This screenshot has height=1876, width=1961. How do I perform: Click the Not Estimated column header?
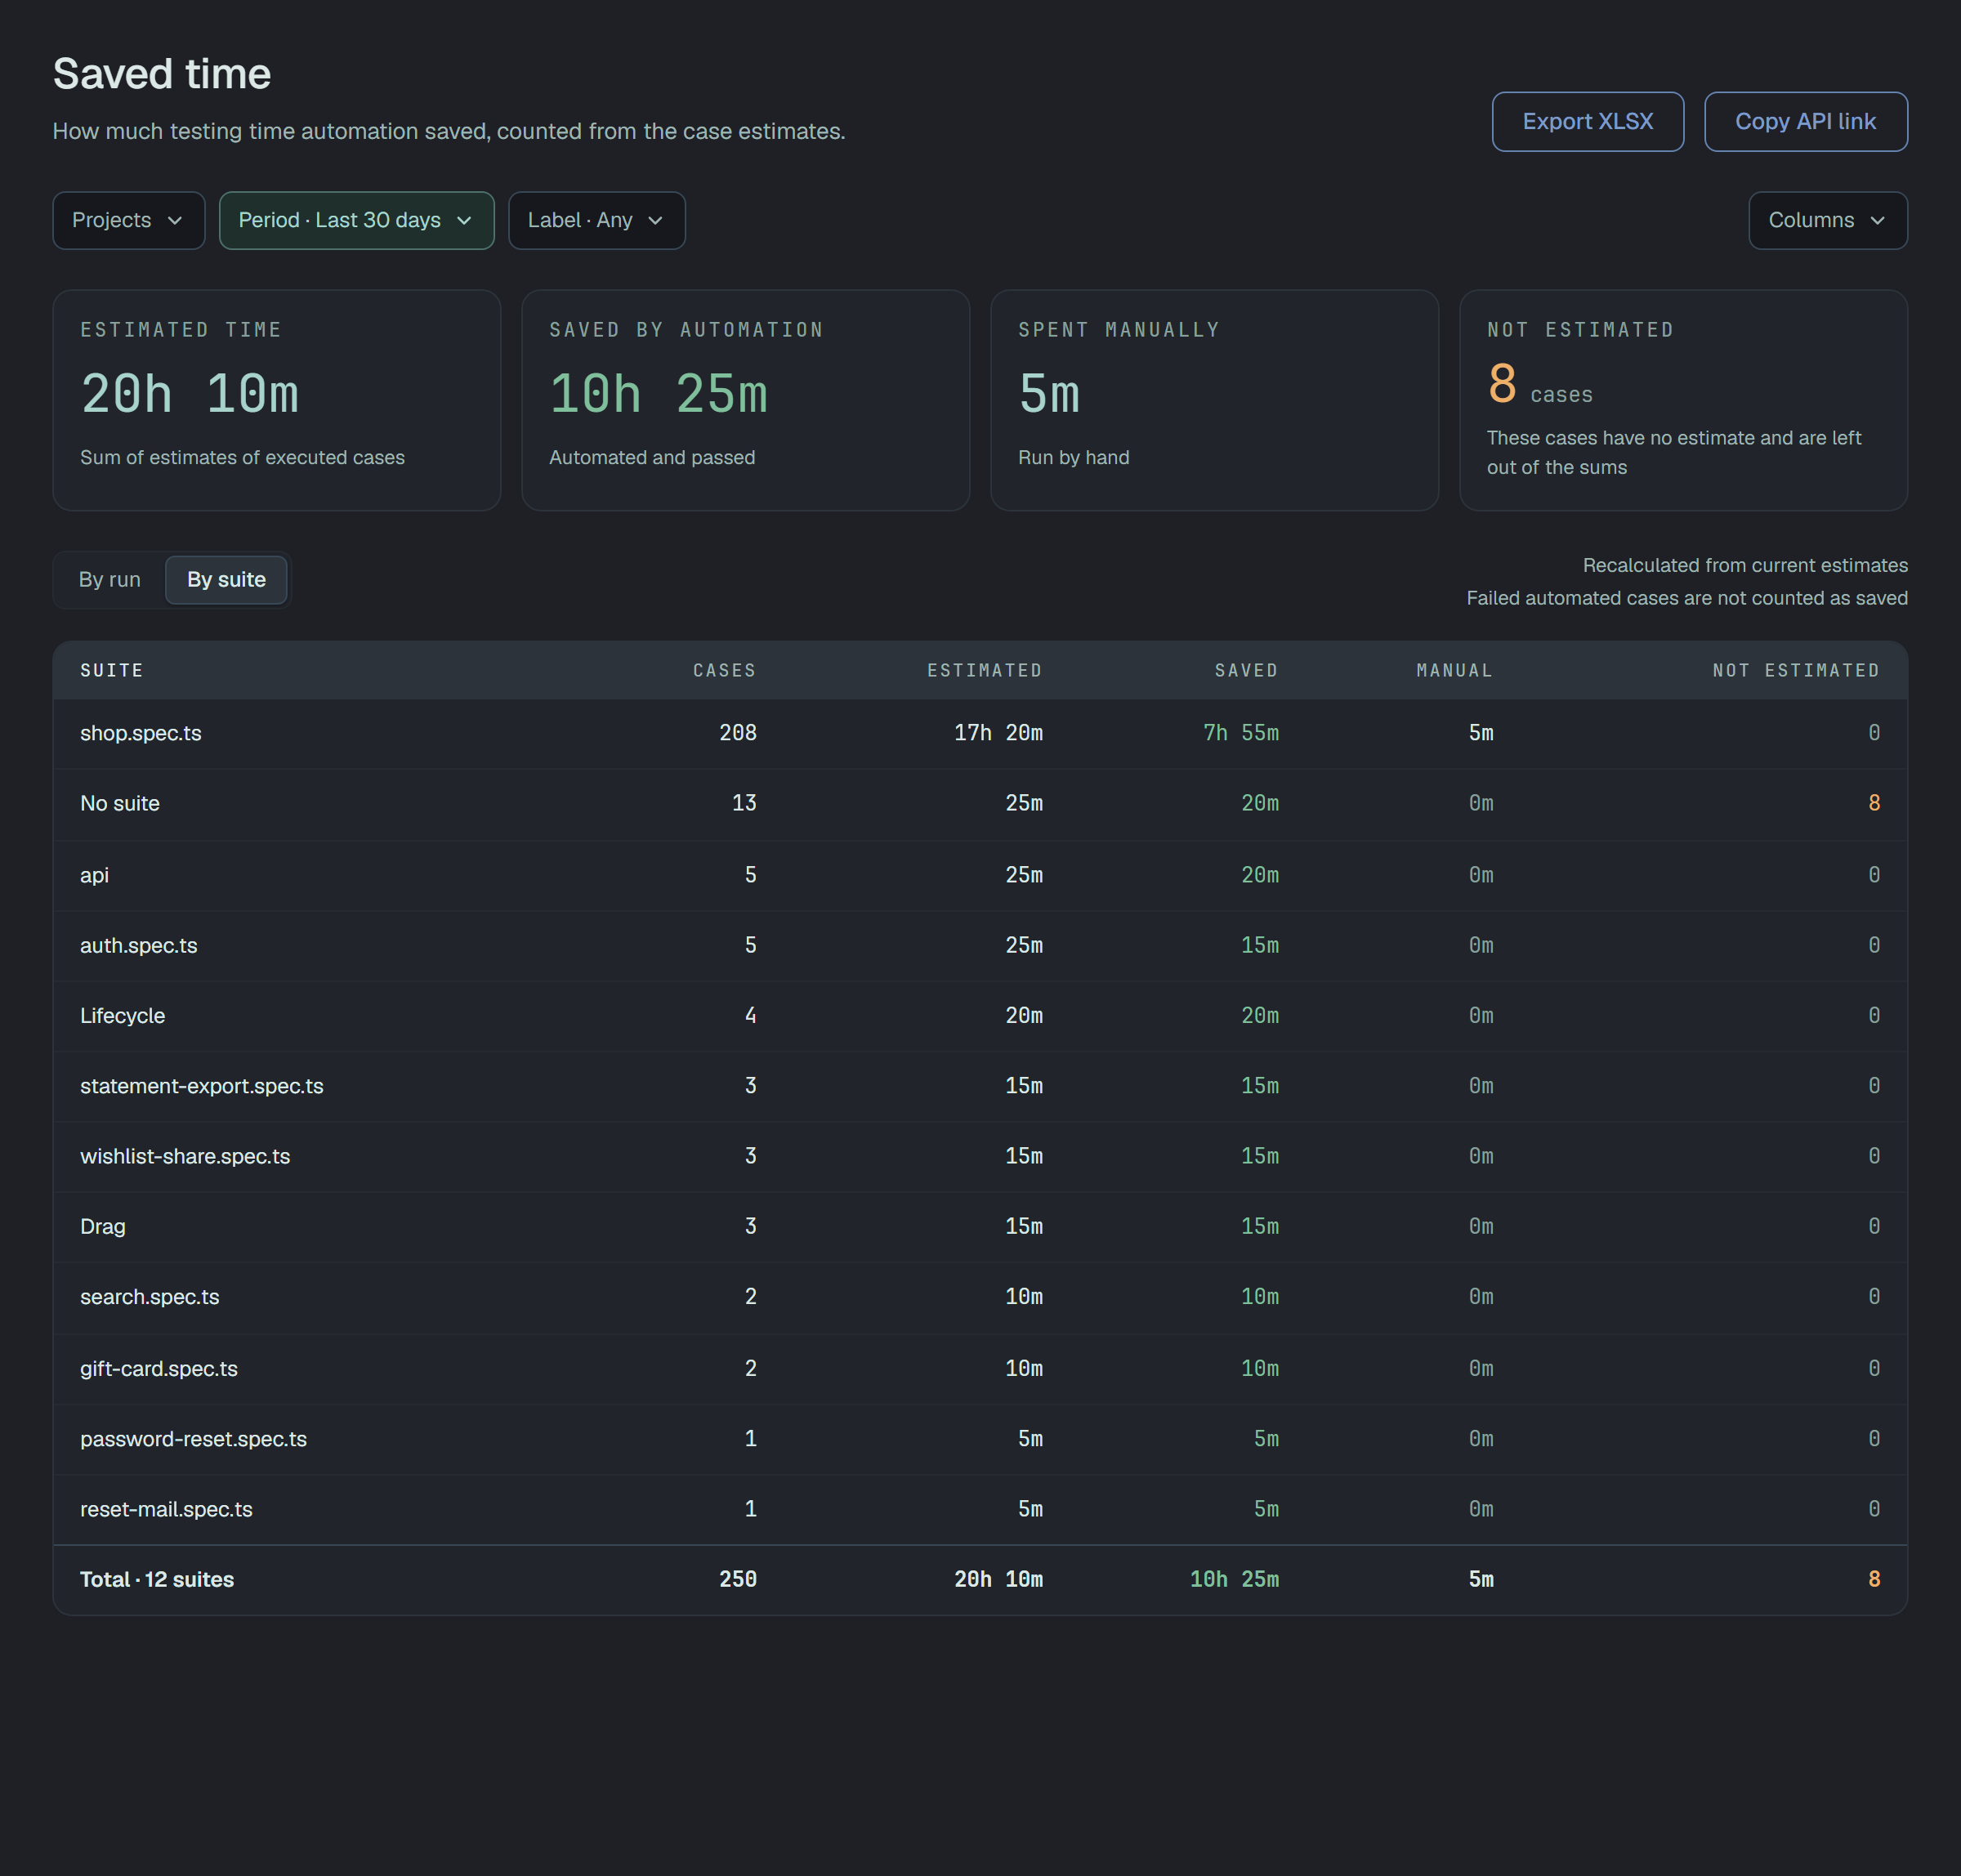(1796, 670)
